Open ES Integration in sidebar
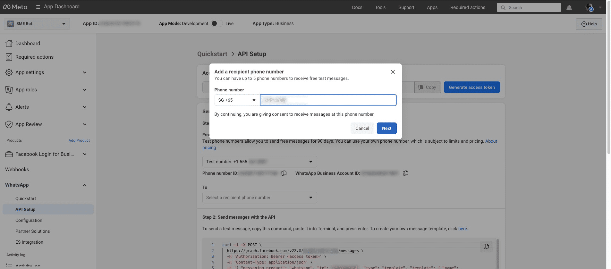The image size is (611, 269). click(29, 242)
